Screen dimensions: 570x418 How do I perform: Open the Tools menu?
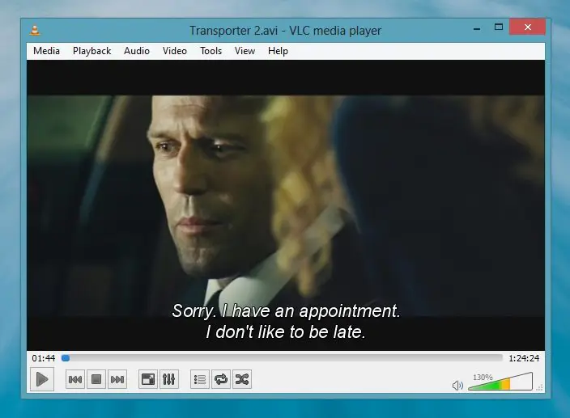click(211, 51)
